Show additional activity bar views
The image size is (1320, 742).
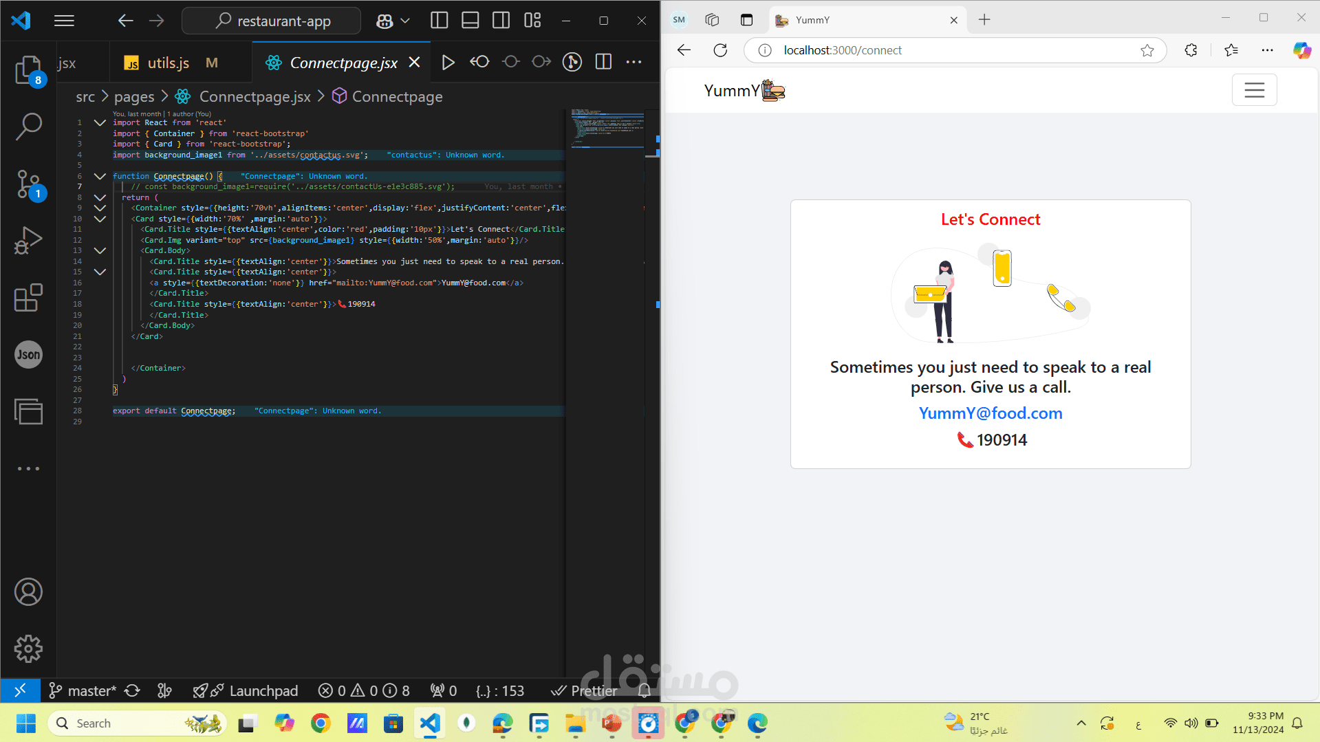click(28, 468)
